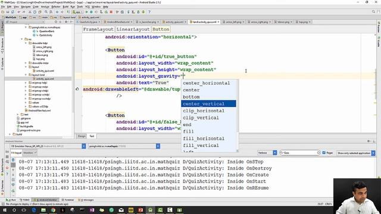381x214 pixels.
Task: Open the Build menu
Action: (65, 7)
